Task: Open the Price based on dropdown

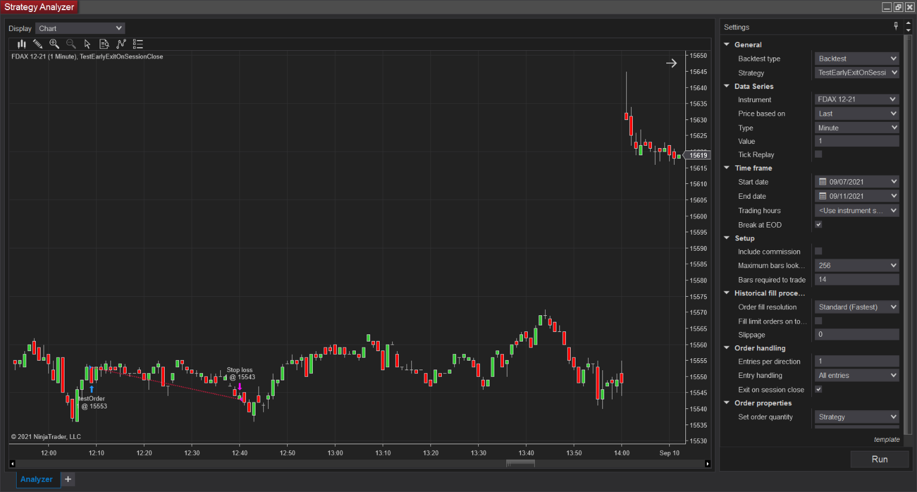Action: 857,113
